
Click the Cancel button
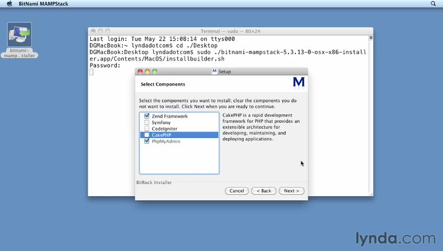coord(237,191)
